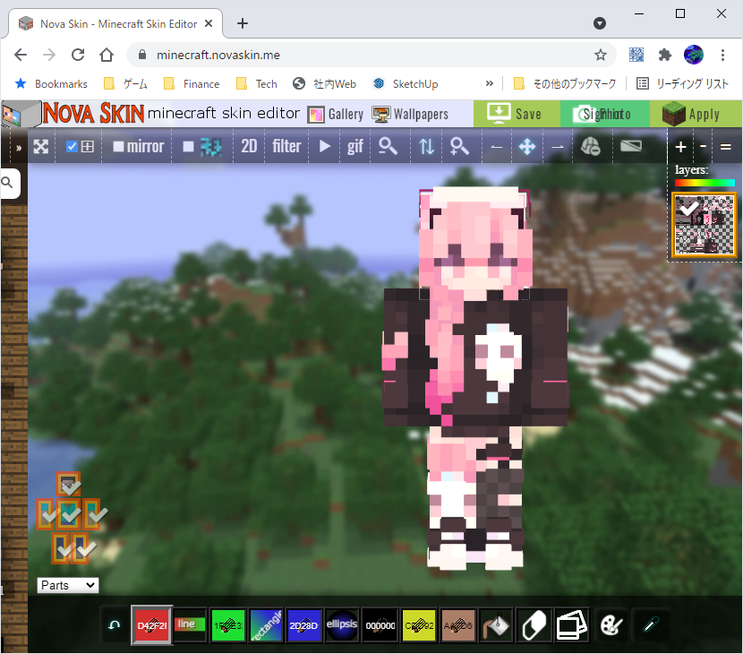Open the Parts dropdown
This screenshot has width=743, height=654.
(68, 585)
